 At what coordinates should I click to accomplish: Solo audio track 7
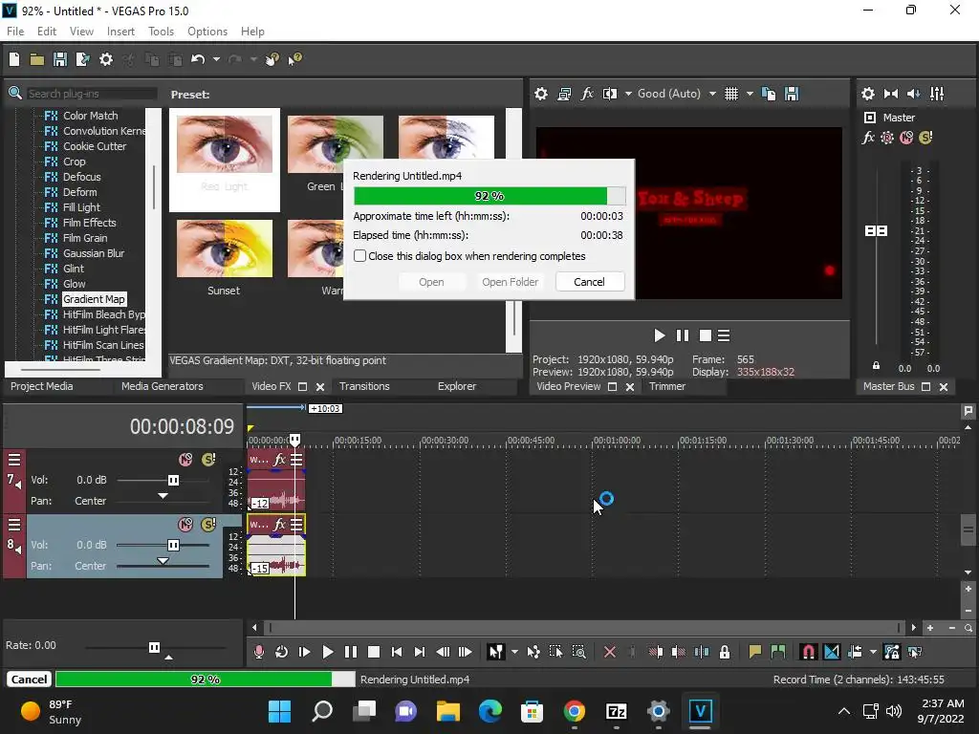click(208, 460)
